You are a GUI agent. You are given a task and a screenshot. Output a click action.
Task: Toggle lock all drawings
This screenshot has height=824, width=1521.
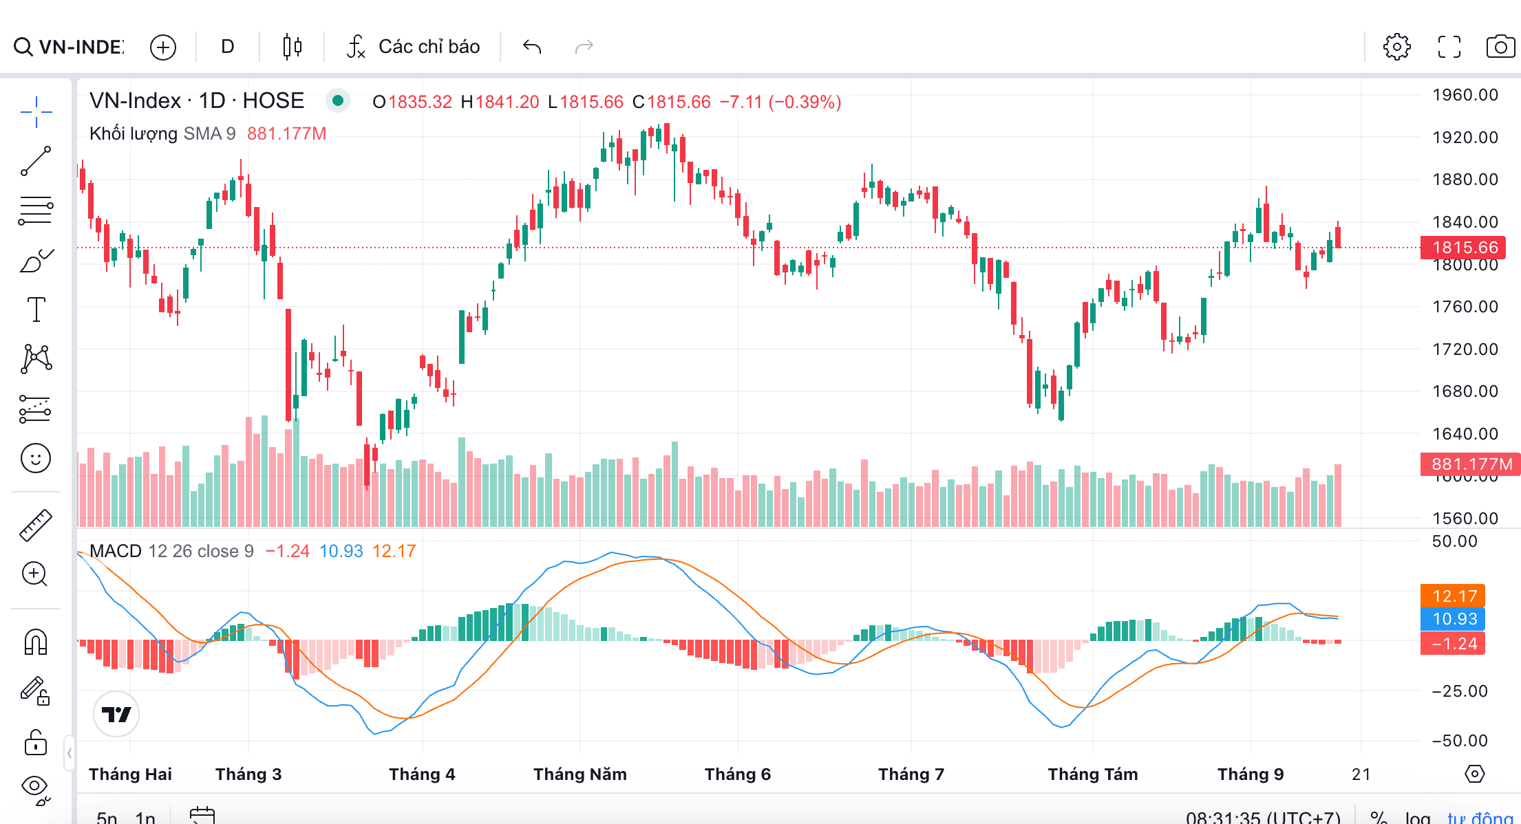[x=36, y=743]
